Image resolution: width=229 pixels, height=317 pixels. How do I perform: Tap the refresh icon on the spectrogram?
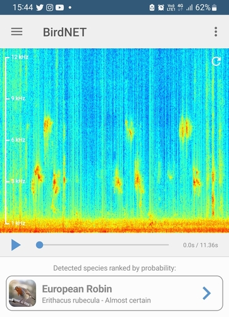216,61
